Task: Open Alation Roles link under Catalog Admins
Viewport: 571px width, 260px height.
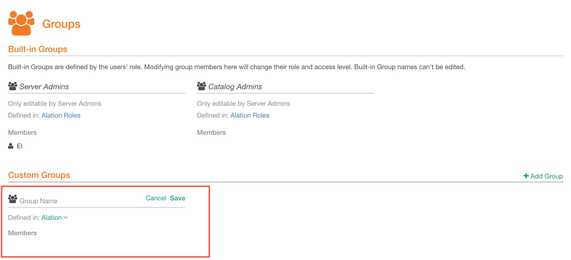Action: (x=250, y=115)
